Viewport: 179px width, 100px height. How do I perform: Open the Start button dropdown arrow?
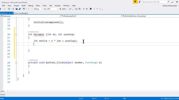[x=67, y=9]
